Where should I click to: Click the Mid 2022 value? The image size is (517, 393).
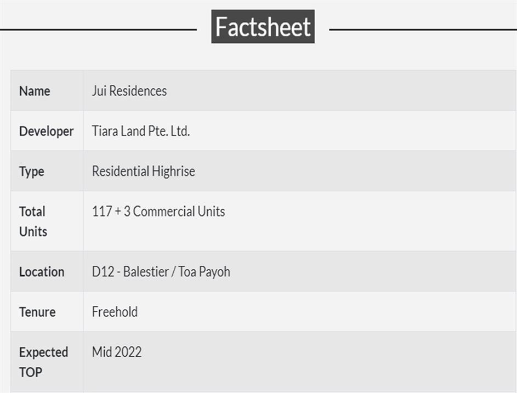tap(117, 352)
